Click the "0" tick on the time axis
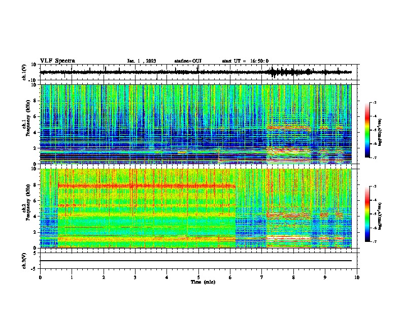This screenshot has width=402, height=311. pos(40,277)
